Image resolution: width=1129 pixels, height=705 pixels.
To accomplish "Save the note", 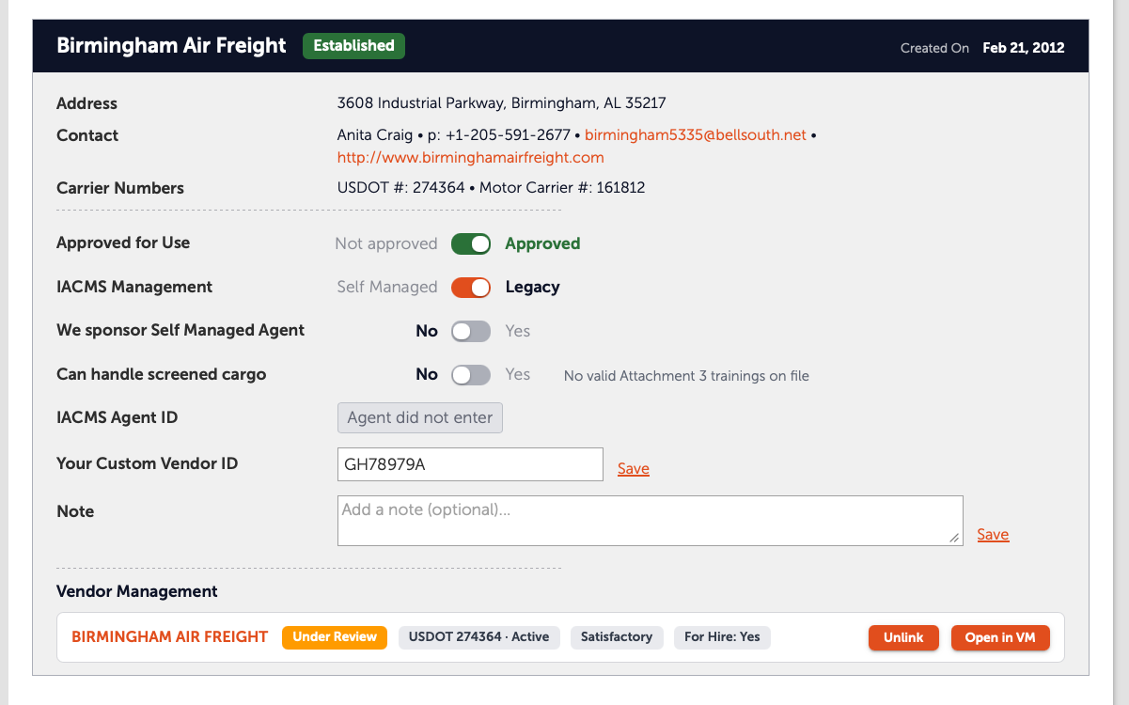I will pyautogui.click(x=993, y=534).
